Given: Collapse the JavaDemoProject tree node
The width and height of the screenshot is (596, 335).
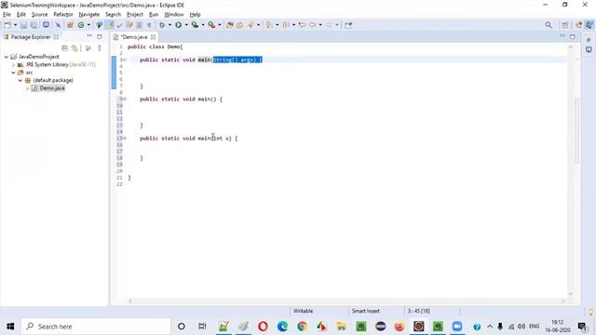Looking at the screenshot, I should click(7, 57).
